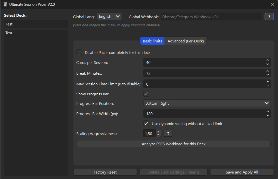Select the Basic limits tab
This screenshot has height=179, width=278.
152,41
